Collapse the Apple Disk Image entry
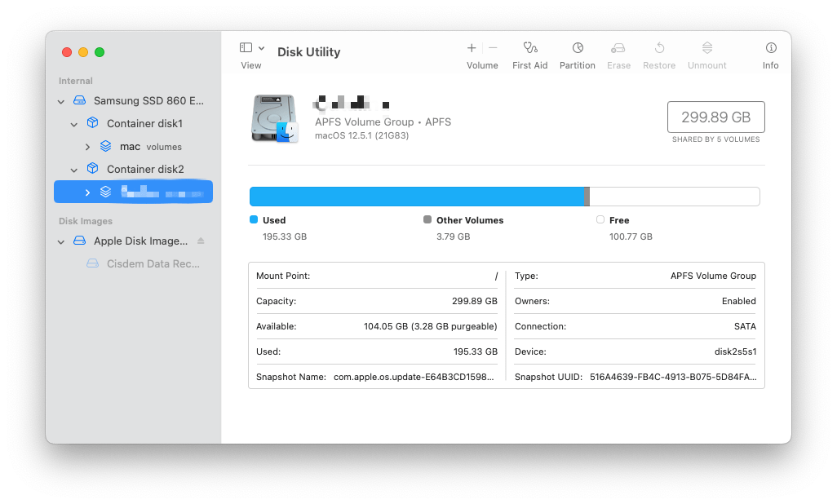Image resolution: width=837 pixels, height=504 pixels. [x=61, y=241]
